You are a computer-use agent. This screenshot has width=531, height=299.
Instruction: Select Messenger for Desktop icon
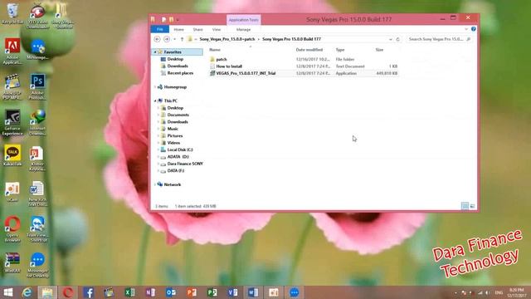[37, 265]
